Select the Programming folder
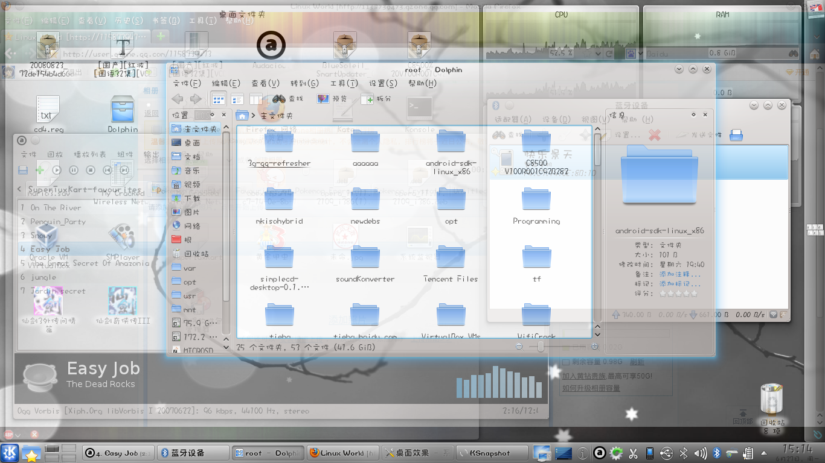 pos(536,207)
